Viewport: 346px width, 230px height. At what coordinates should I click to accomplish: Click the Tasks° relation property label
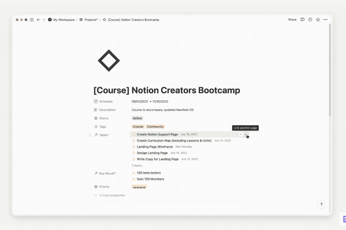click(x=104, y=135)
